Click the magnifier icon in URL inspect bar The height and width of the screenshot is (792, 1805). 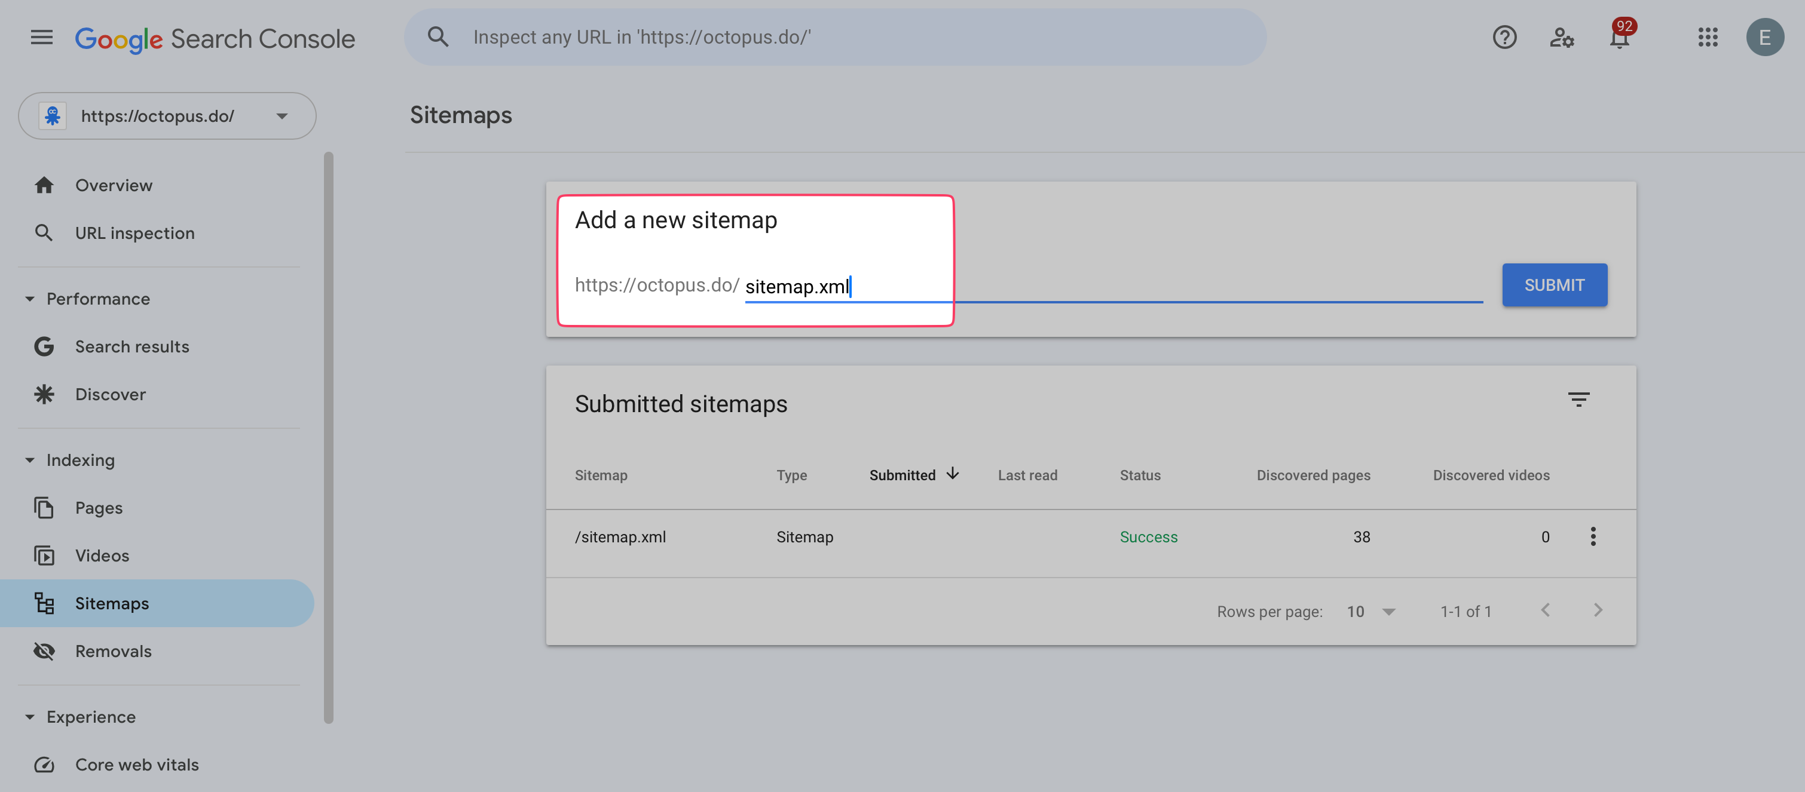click(x=438, y=36)
